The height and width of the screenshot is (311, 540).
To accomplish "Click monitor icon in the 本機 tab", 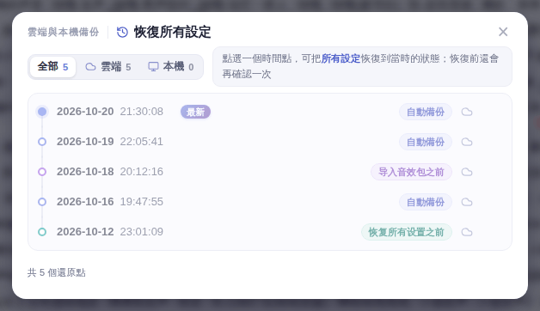I will point(153,67).
